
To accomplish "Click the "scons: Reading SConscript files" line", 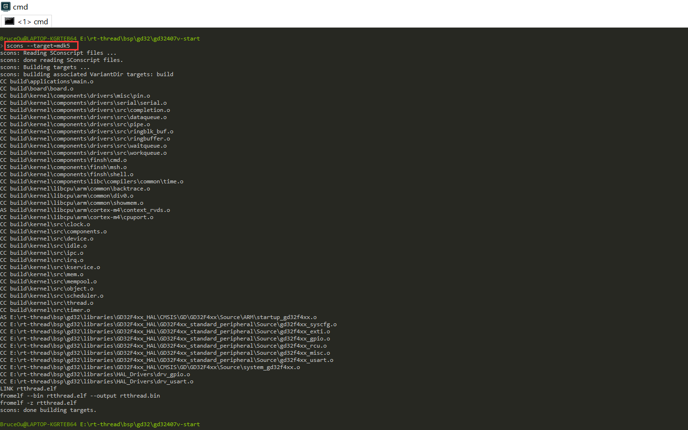I will click(x=58, y=53).
